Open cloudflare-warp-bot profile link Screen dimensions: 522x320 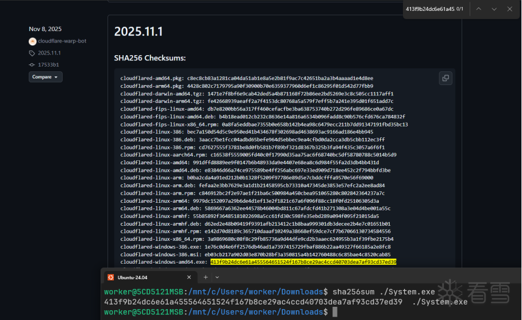coord(62,41)
